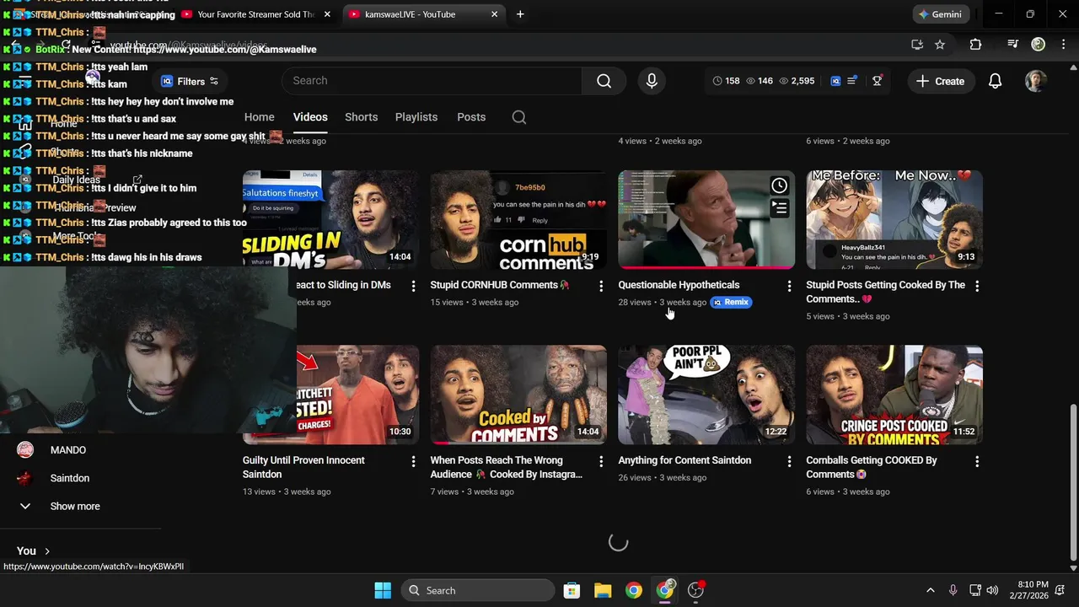Open video title 'Anything for Content Saintdon'
The width and height of the screenshot is (1079, 607).
coord(684,460)
